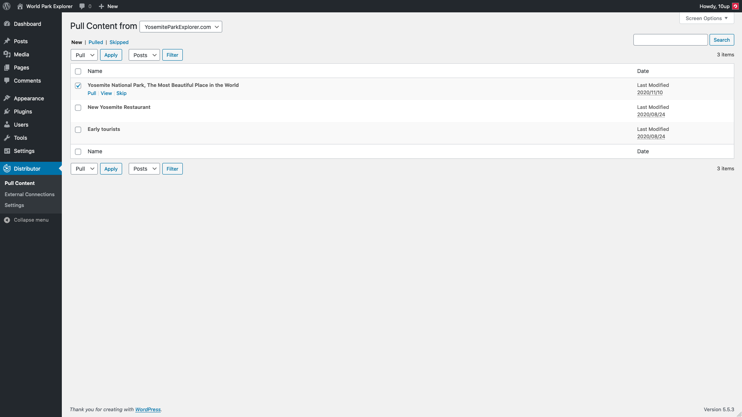
Task: Click the WordPress logo icon
Action: click(7, 6)
